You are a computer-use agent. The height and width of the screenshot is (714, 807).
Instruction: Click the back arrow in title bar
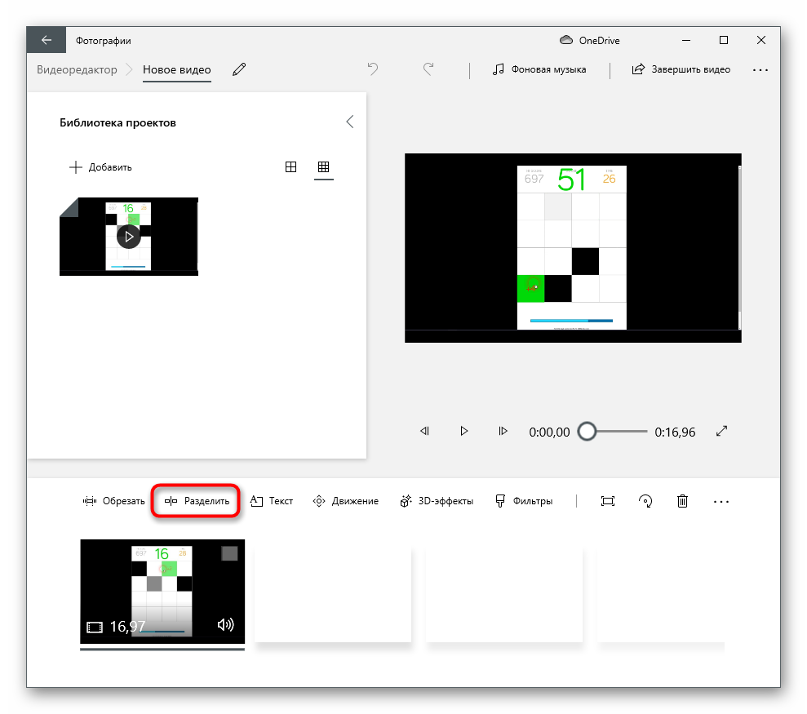[x=47, y=40]
